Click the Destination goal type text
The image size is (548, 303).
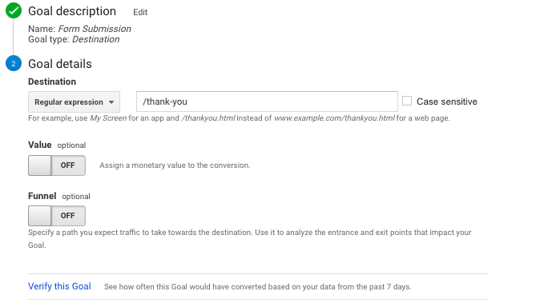[96, 39]
